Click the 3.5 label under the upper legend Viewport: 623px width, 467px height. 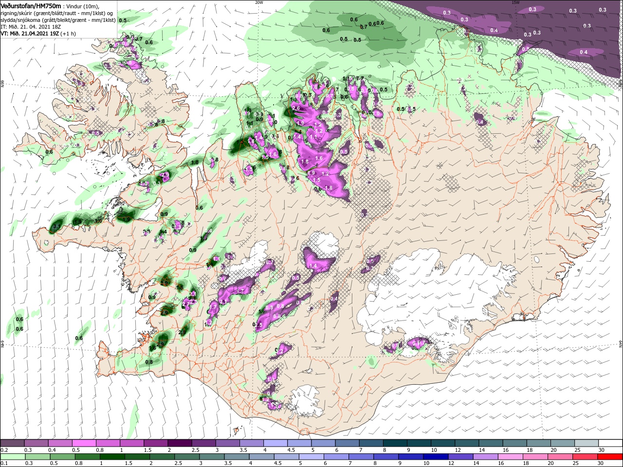tap(243, 450)
